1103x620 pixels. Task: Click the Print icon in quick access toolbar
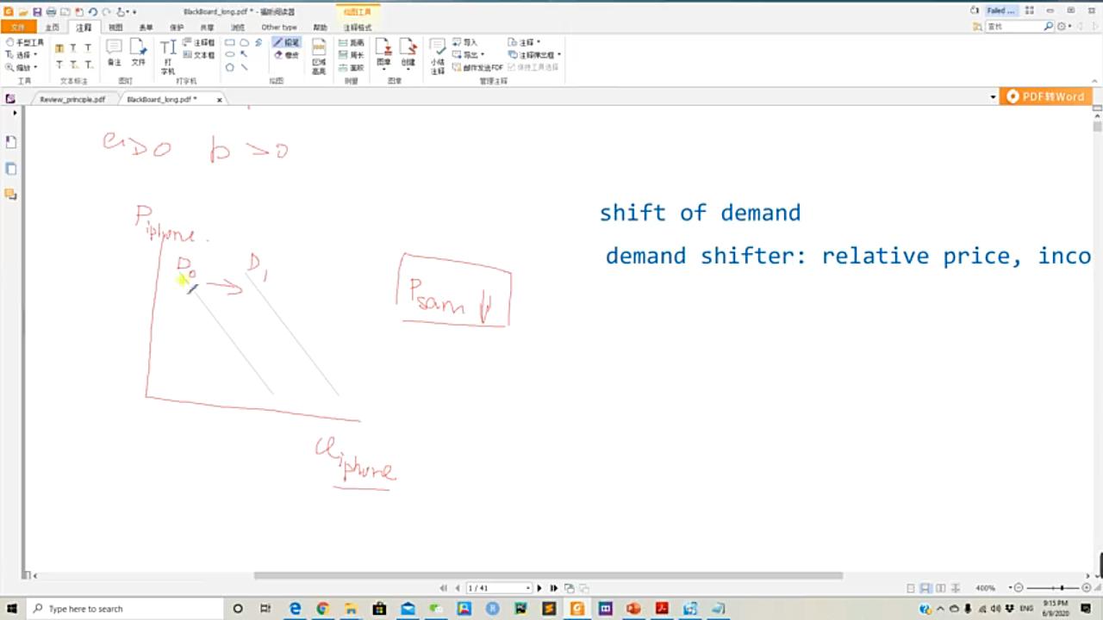click(x=51, y=12)
